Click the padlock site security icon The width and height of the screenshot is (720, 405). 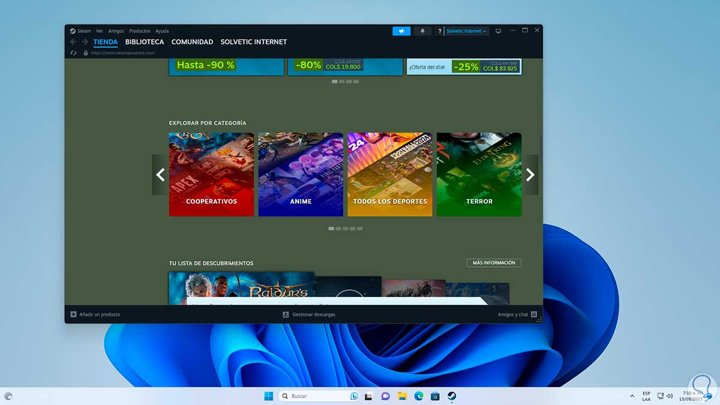coord(86,53)
